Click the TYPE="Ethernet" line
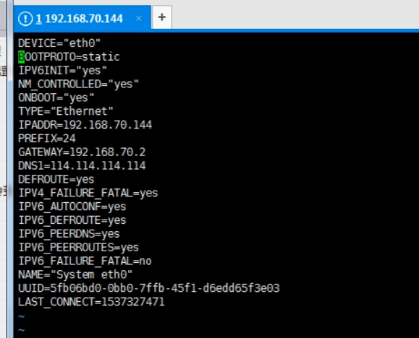Viewport: 419px width, 338px height. (66, 111)
